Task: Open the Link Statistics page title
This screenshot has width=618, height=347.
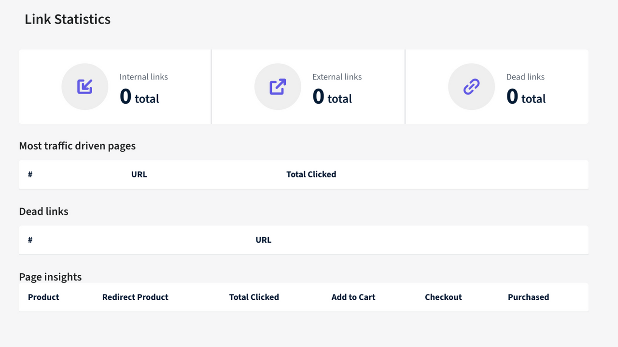Action: 68,19
